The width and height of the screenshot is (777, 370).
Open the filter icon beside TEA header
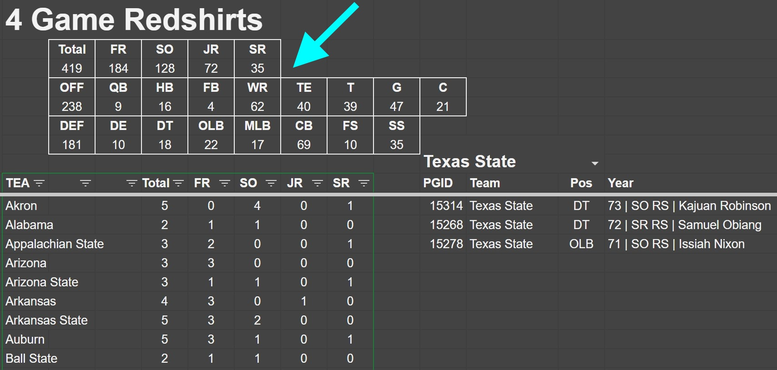pyautogui.click(x=40, y=183)
